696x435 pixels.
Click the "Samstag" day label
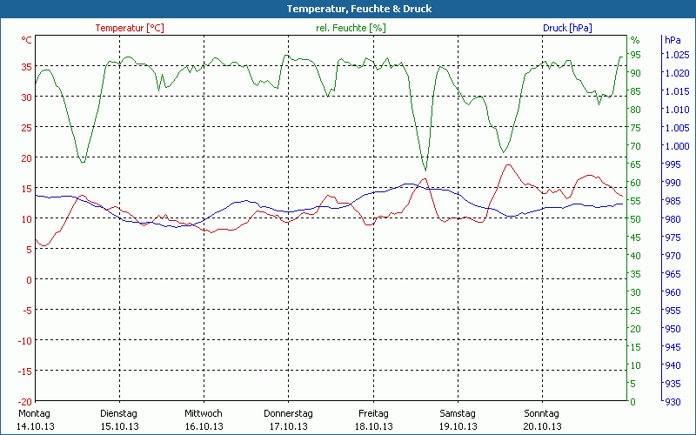458,413
